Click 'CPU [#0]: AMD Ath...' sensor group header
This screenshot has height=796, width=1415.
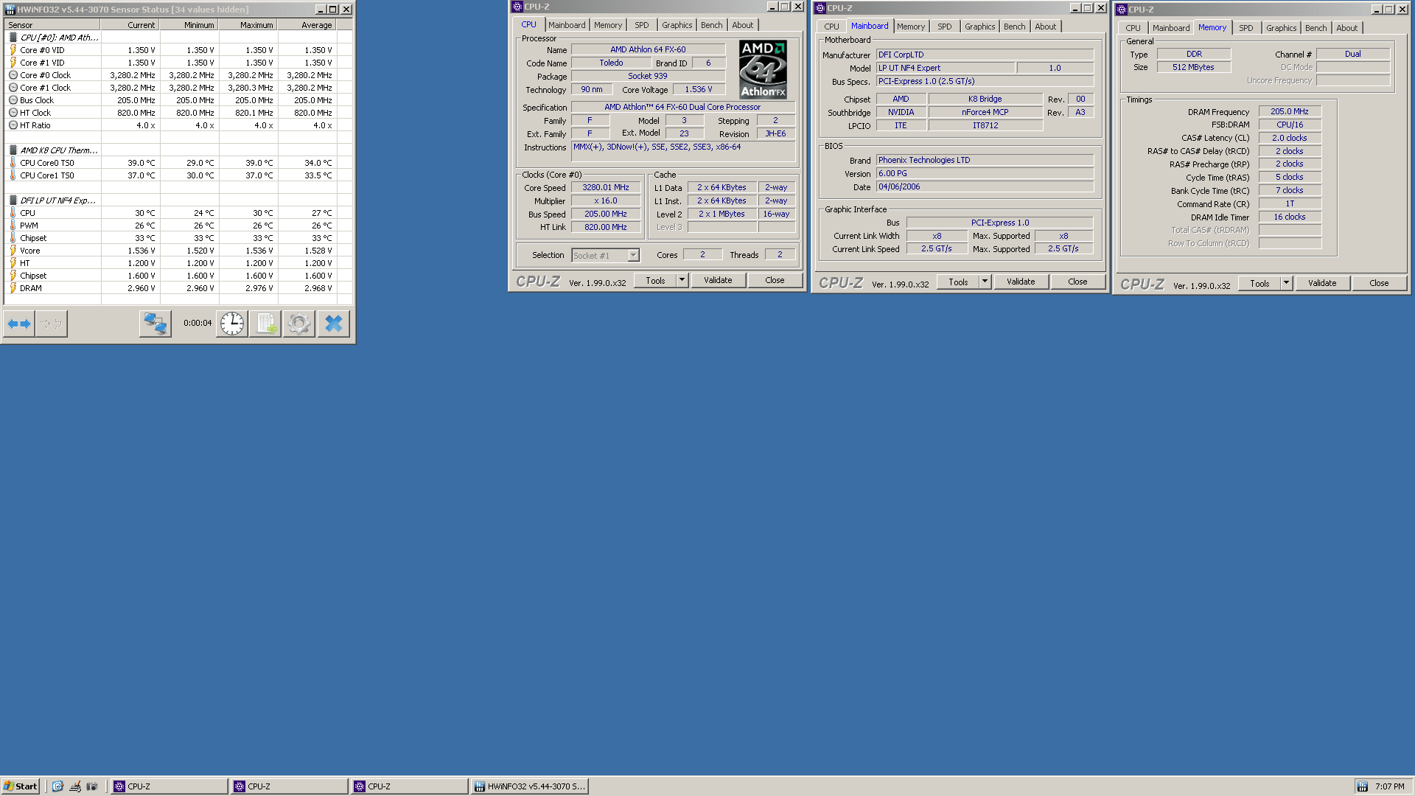(59, 38)
